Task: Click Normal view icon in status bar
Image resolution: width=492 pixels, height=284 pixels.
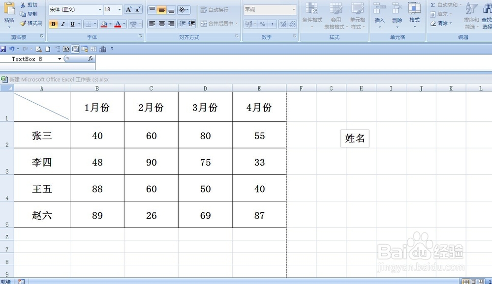Action: pos(466,282)
